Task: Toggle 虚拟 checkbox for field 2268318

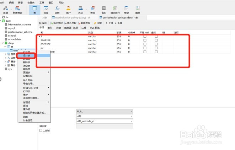Action: click(x=156, y=40)
